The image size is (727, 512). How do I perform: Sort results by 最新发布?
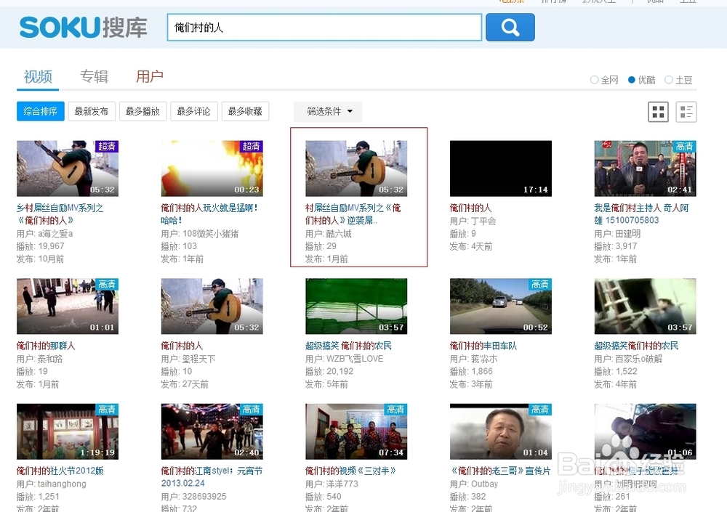tap(92, 111)
